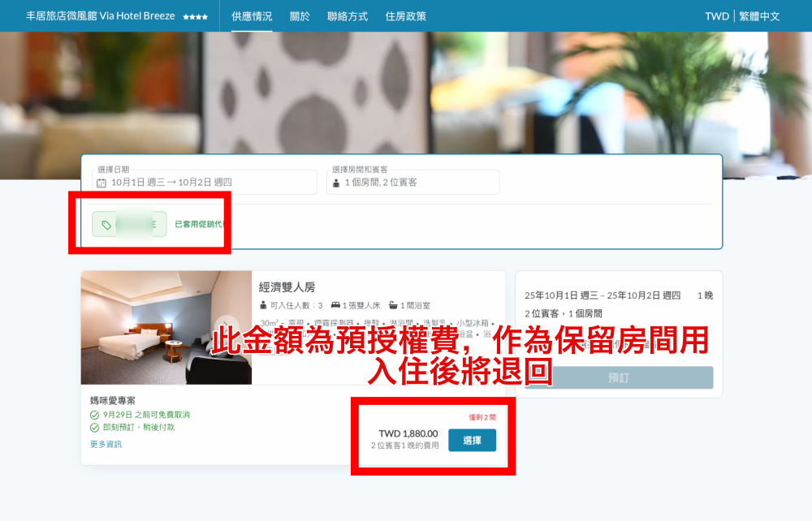
Task: Click the promo code tag icon
Action: [x=106, y=225]
